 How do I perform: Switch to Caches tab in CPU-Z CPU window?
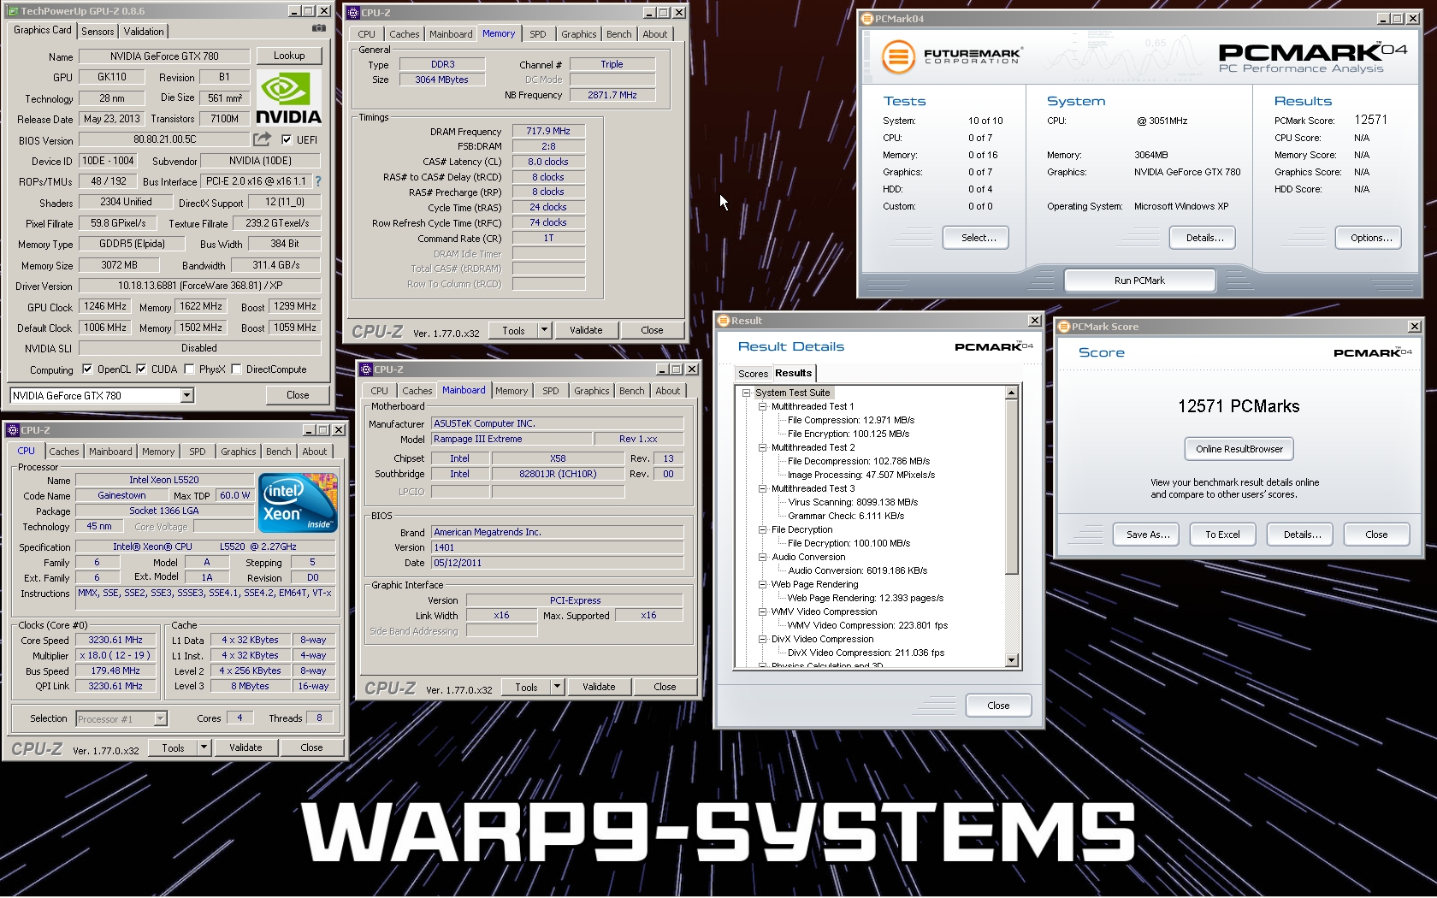(64, 452)
